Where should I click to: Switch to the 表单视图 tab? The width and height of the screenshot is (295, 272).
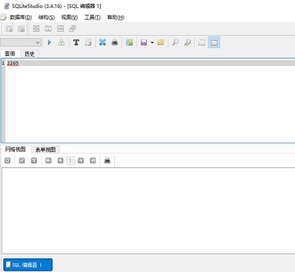click(x=45, y=150)
